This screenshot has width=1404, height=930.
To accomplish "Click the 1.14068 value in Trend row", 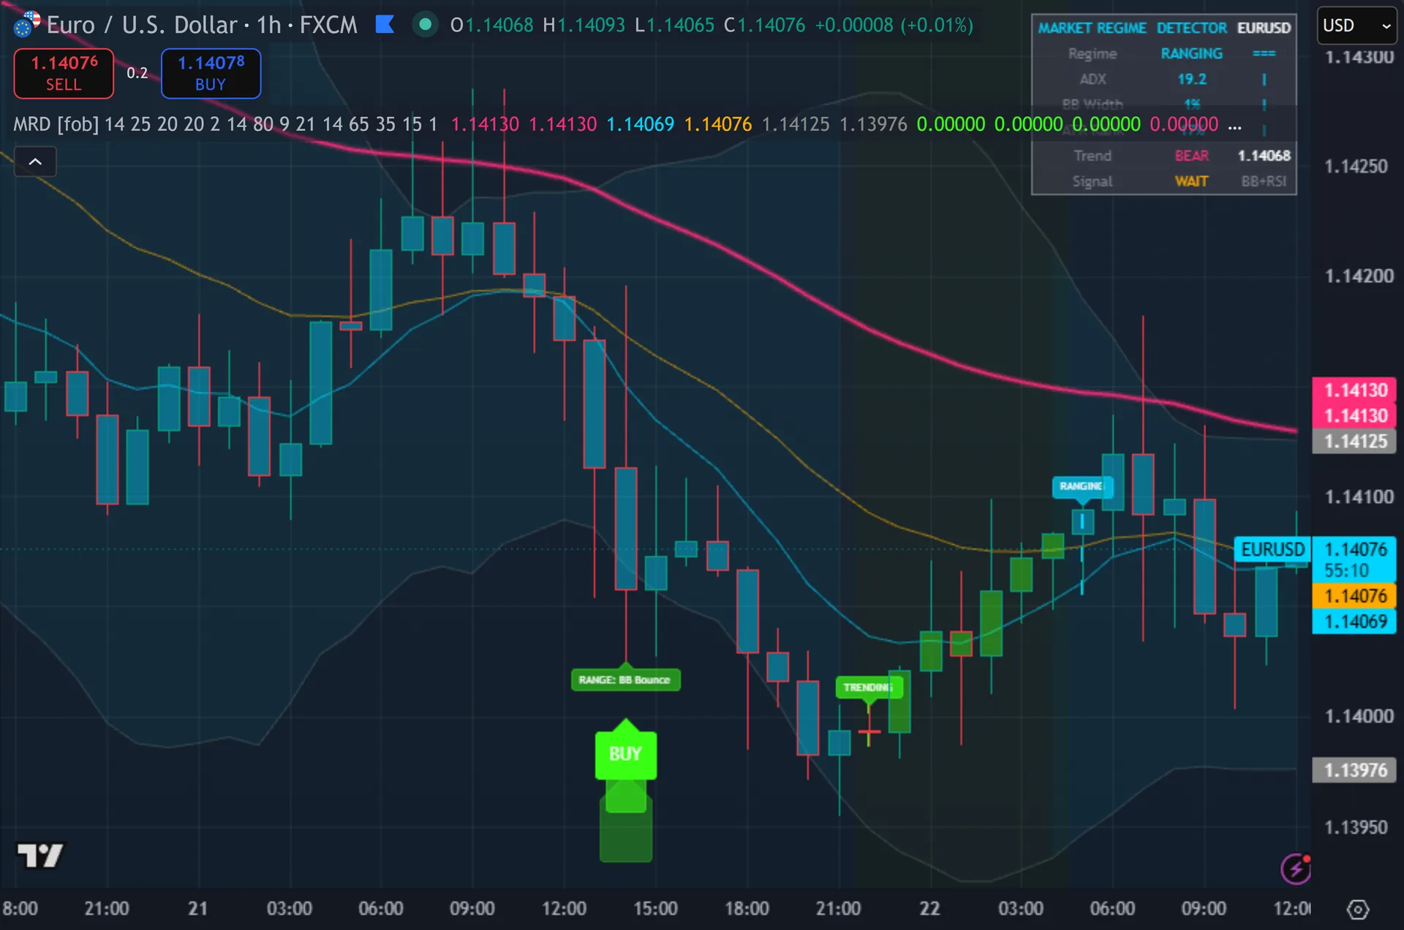I will (x=1264, y=156).
